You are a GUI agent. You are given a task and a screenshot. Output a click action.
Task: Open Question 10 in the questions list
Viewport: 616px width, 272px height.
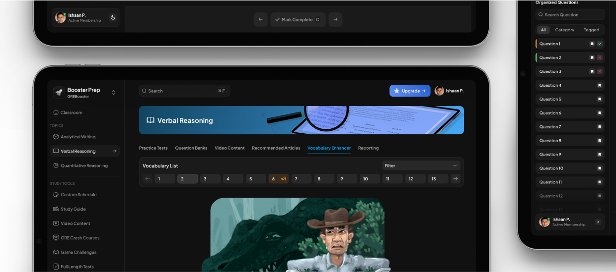point(570,168)
